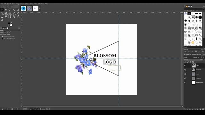The height and width of the screenshot is (115, 205).
Task: Open brush filter tag dropdown arrow
Action: [203, 9]
